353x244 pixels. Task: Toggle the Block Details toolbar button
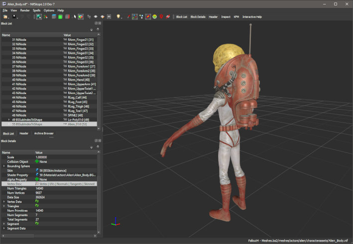coord(198,17)
